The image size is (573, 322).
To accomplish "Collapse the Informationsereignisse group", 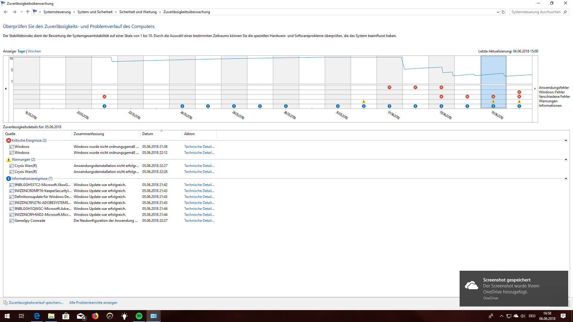I will [x=566, y=179].
